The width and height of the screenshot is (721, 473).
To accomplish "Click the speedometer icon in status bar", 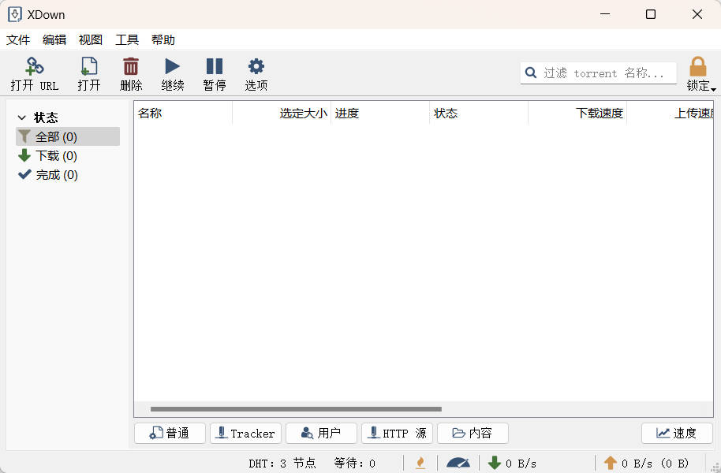I will [x=458, y=463].
